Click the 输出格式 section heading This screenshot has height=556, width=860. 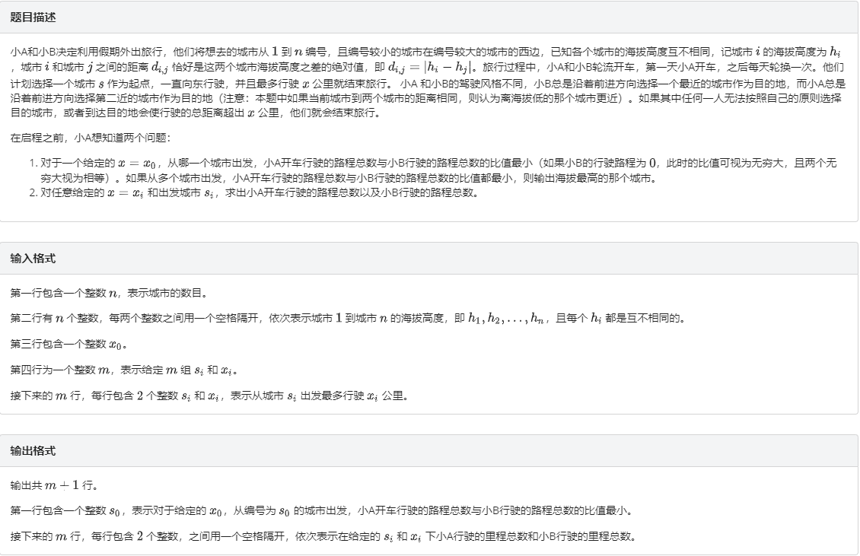pyautogui.click(x=33, y=451)
